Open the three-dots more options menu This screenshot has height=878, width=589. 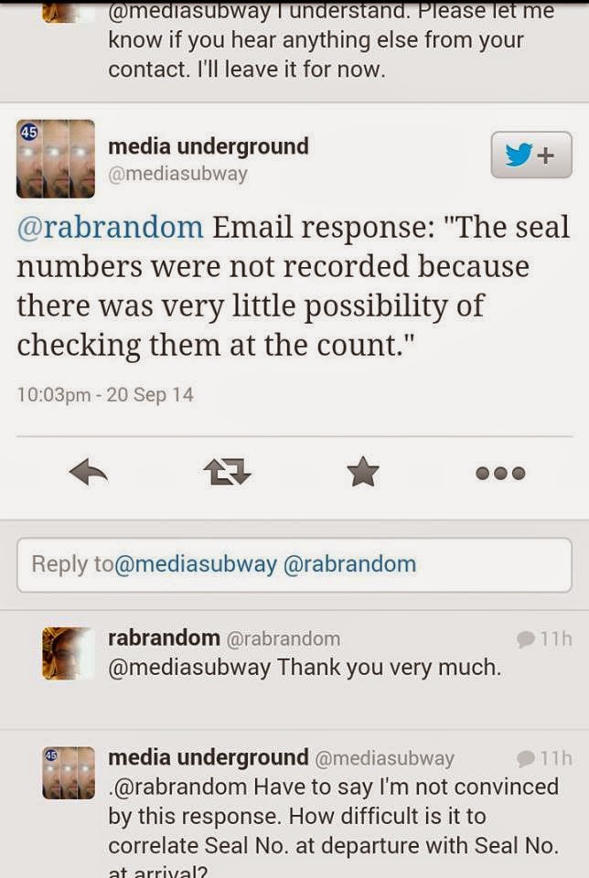pyautogui.click(x=500, y=474)
